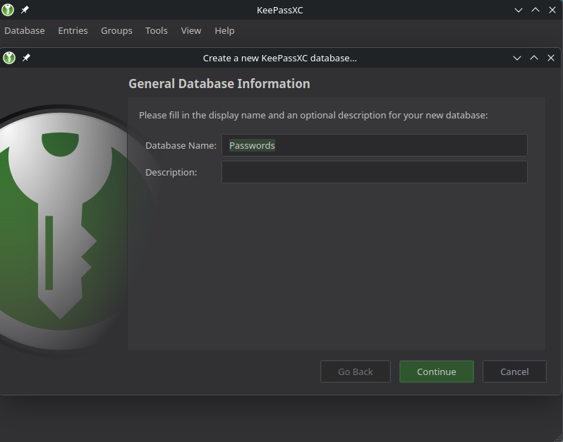Minimize the main KeePassXC window
Image resolution: width=563 pixels, height=442 pixels.
(x=518, y=10)
